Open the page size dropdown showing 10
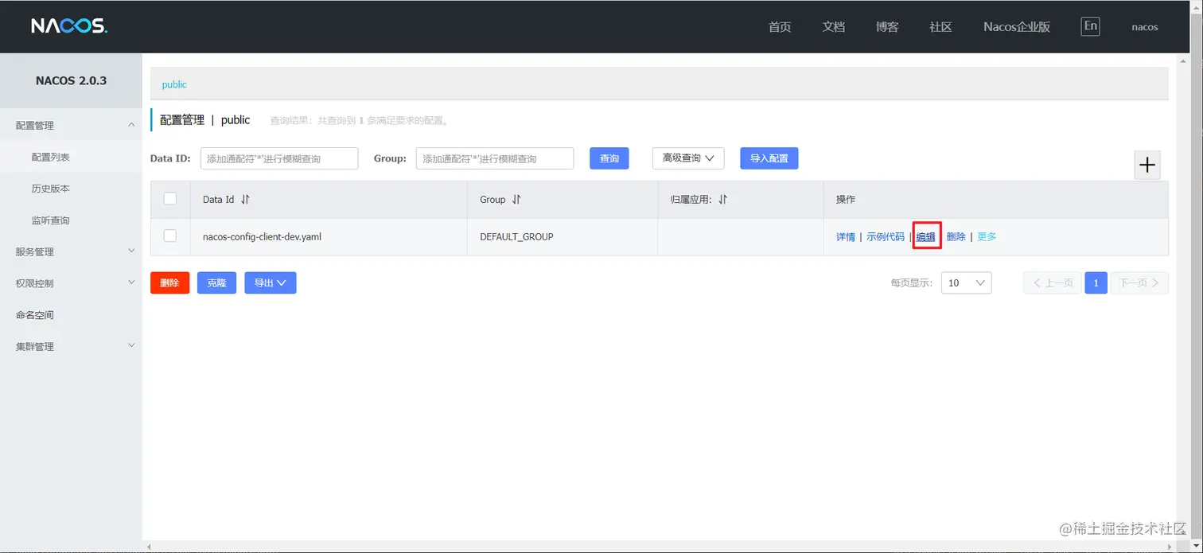 tap(966, 282)
